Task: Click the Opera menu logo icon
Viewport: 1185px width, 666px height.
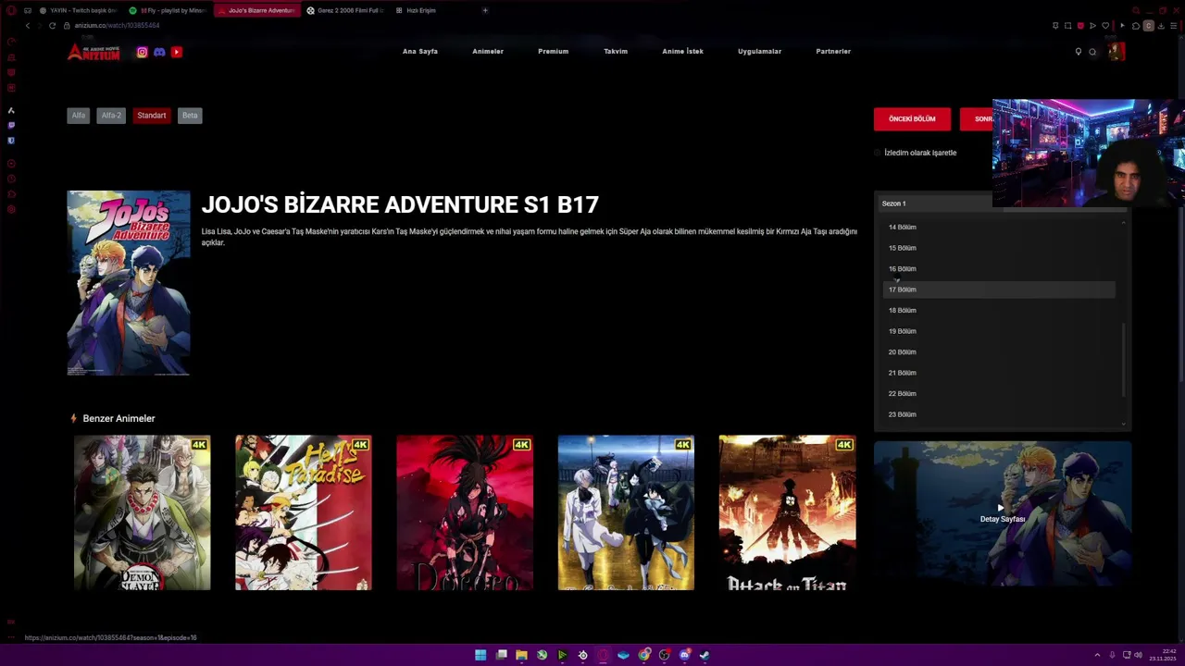Action: tap(11, 10)
